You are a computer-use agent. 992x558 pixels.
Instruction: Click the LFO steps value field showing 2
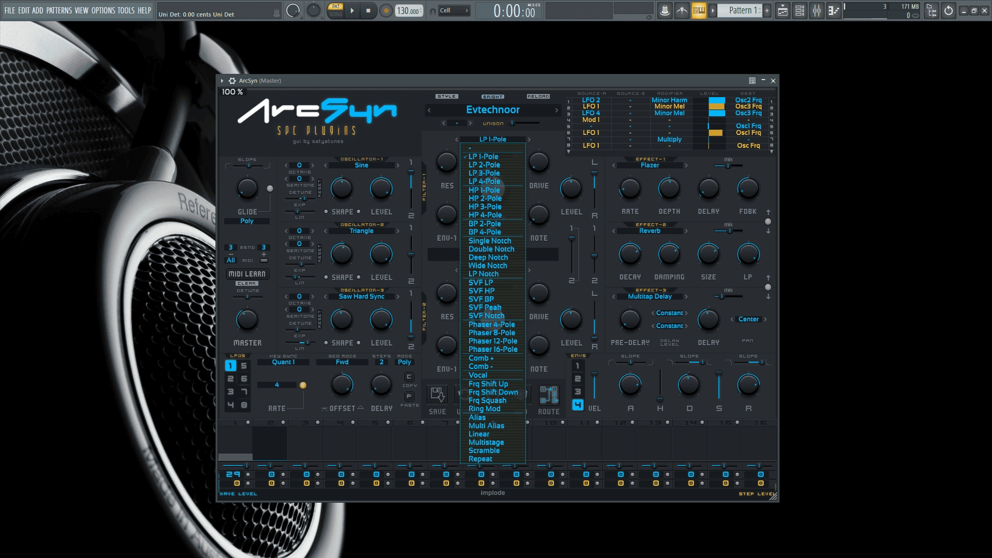(381, 362)
